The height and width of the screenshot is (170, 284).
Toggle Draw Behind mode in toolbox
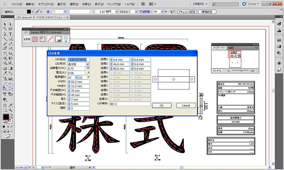(8, 131)
